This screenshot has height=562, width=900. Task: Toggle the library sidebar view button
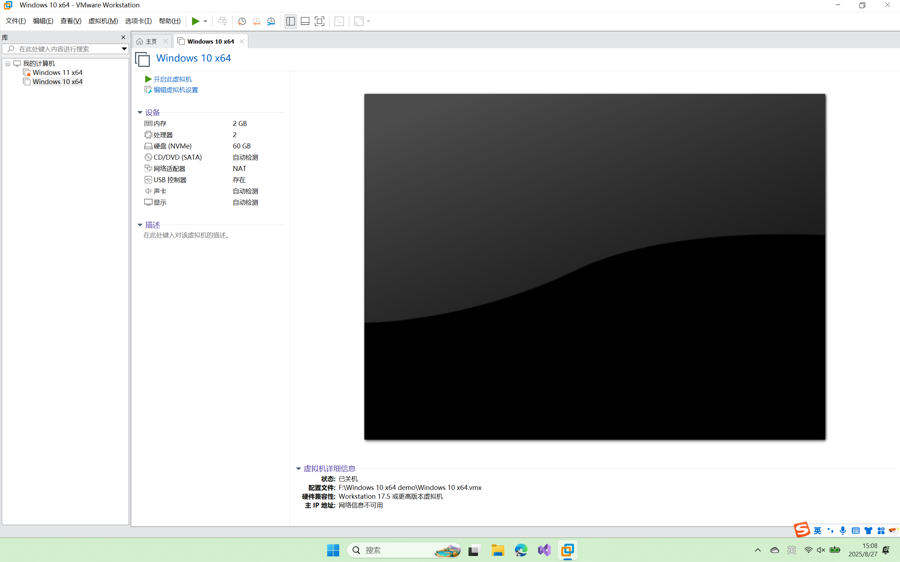[291, 21]
